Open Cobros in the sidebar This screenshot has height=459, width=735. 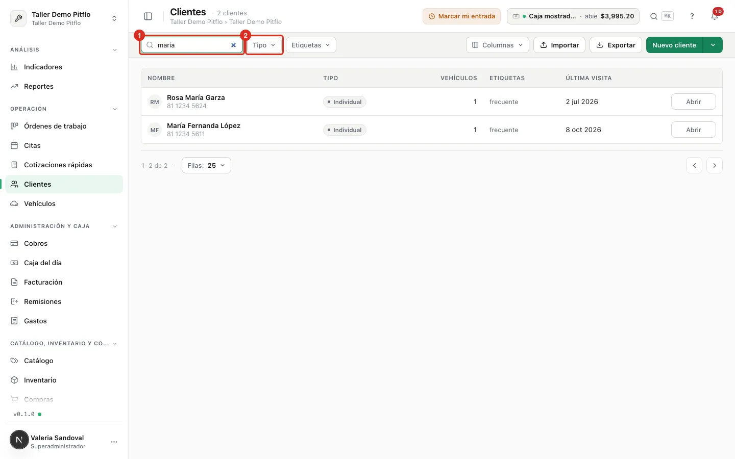click(64, 243)
